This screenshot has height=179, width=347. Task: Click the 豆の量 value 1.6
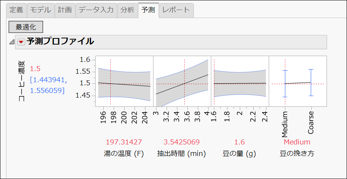pos(240,142)
